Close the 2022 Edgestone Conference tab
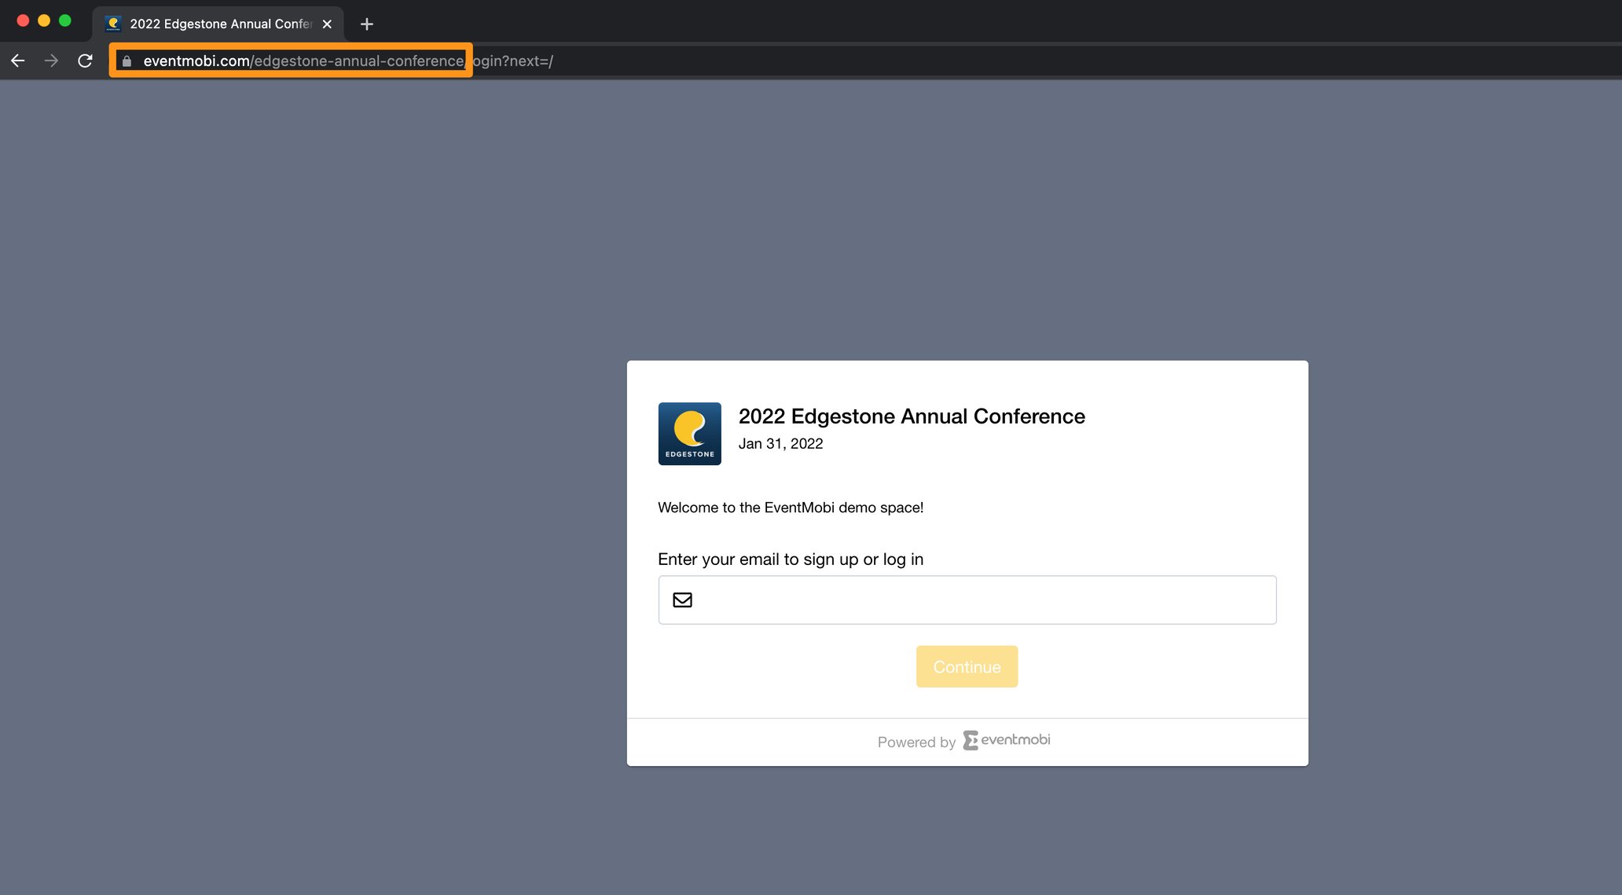 [x=327, y=23]
